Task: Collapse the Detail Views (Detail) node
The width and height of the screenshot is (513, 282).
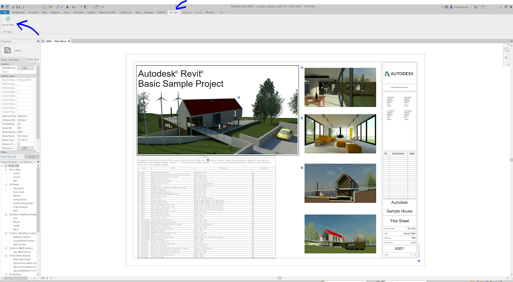Action: [x=6, y=256]
